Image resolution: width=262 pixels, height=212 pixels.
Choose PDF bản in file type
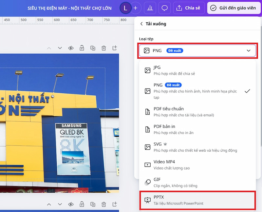197,129
